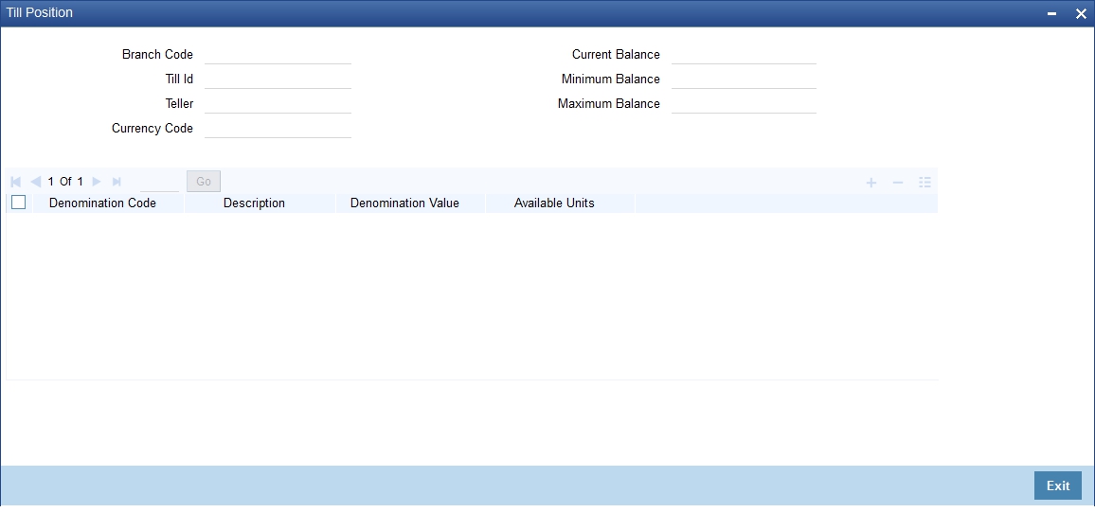Click the Exit button

[x=1058, y=486]
